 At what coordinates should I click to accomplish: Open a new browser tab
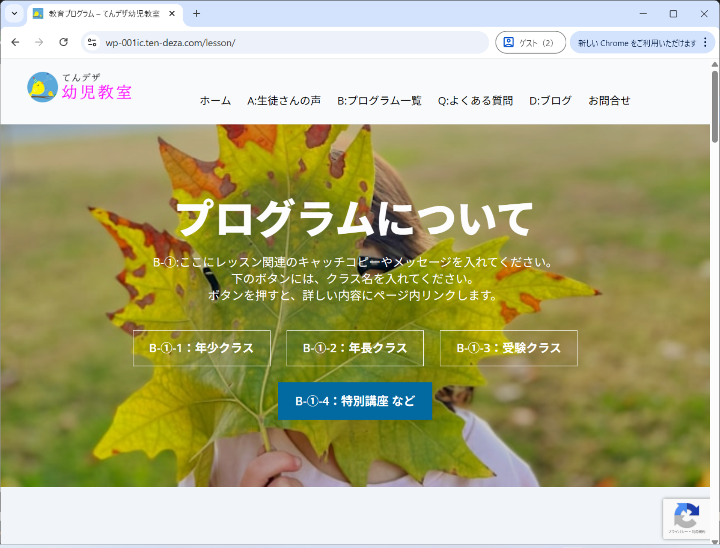[196, 14]
